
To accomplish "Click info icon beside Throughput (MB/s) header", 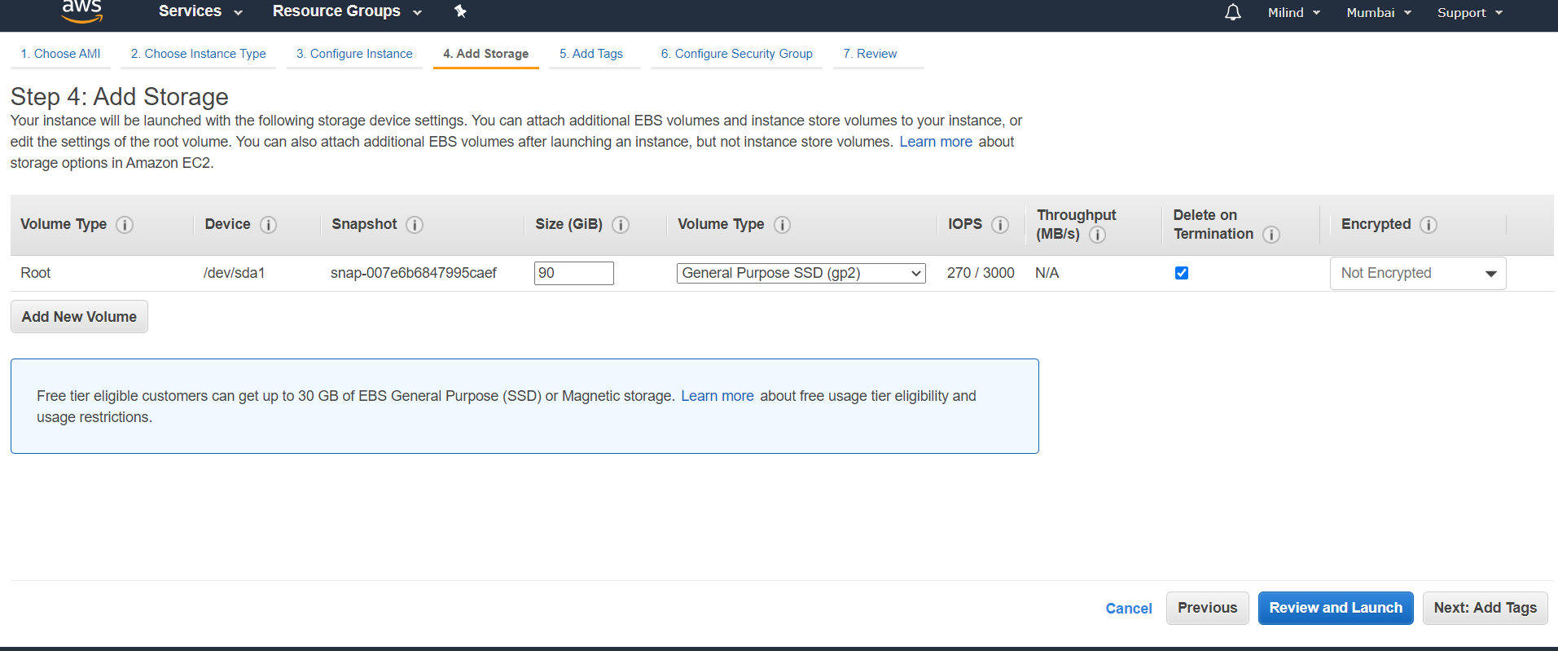I will pyautogui.click(x=1097, y=235).
